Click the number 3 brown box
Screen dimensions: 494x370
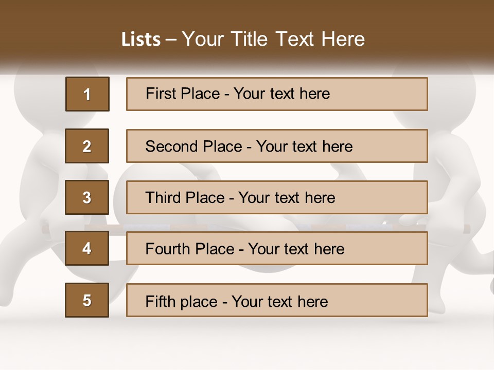87,197
